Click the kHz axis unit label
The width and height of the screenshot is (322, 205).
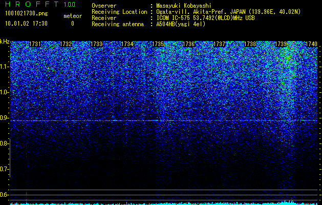[x=5, y=42]
